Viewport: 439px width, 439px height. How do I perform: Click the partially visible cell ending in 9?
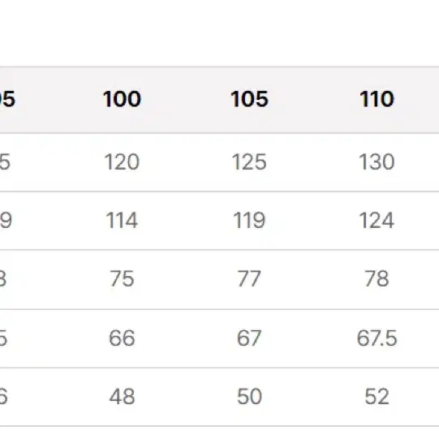(6, 221)
